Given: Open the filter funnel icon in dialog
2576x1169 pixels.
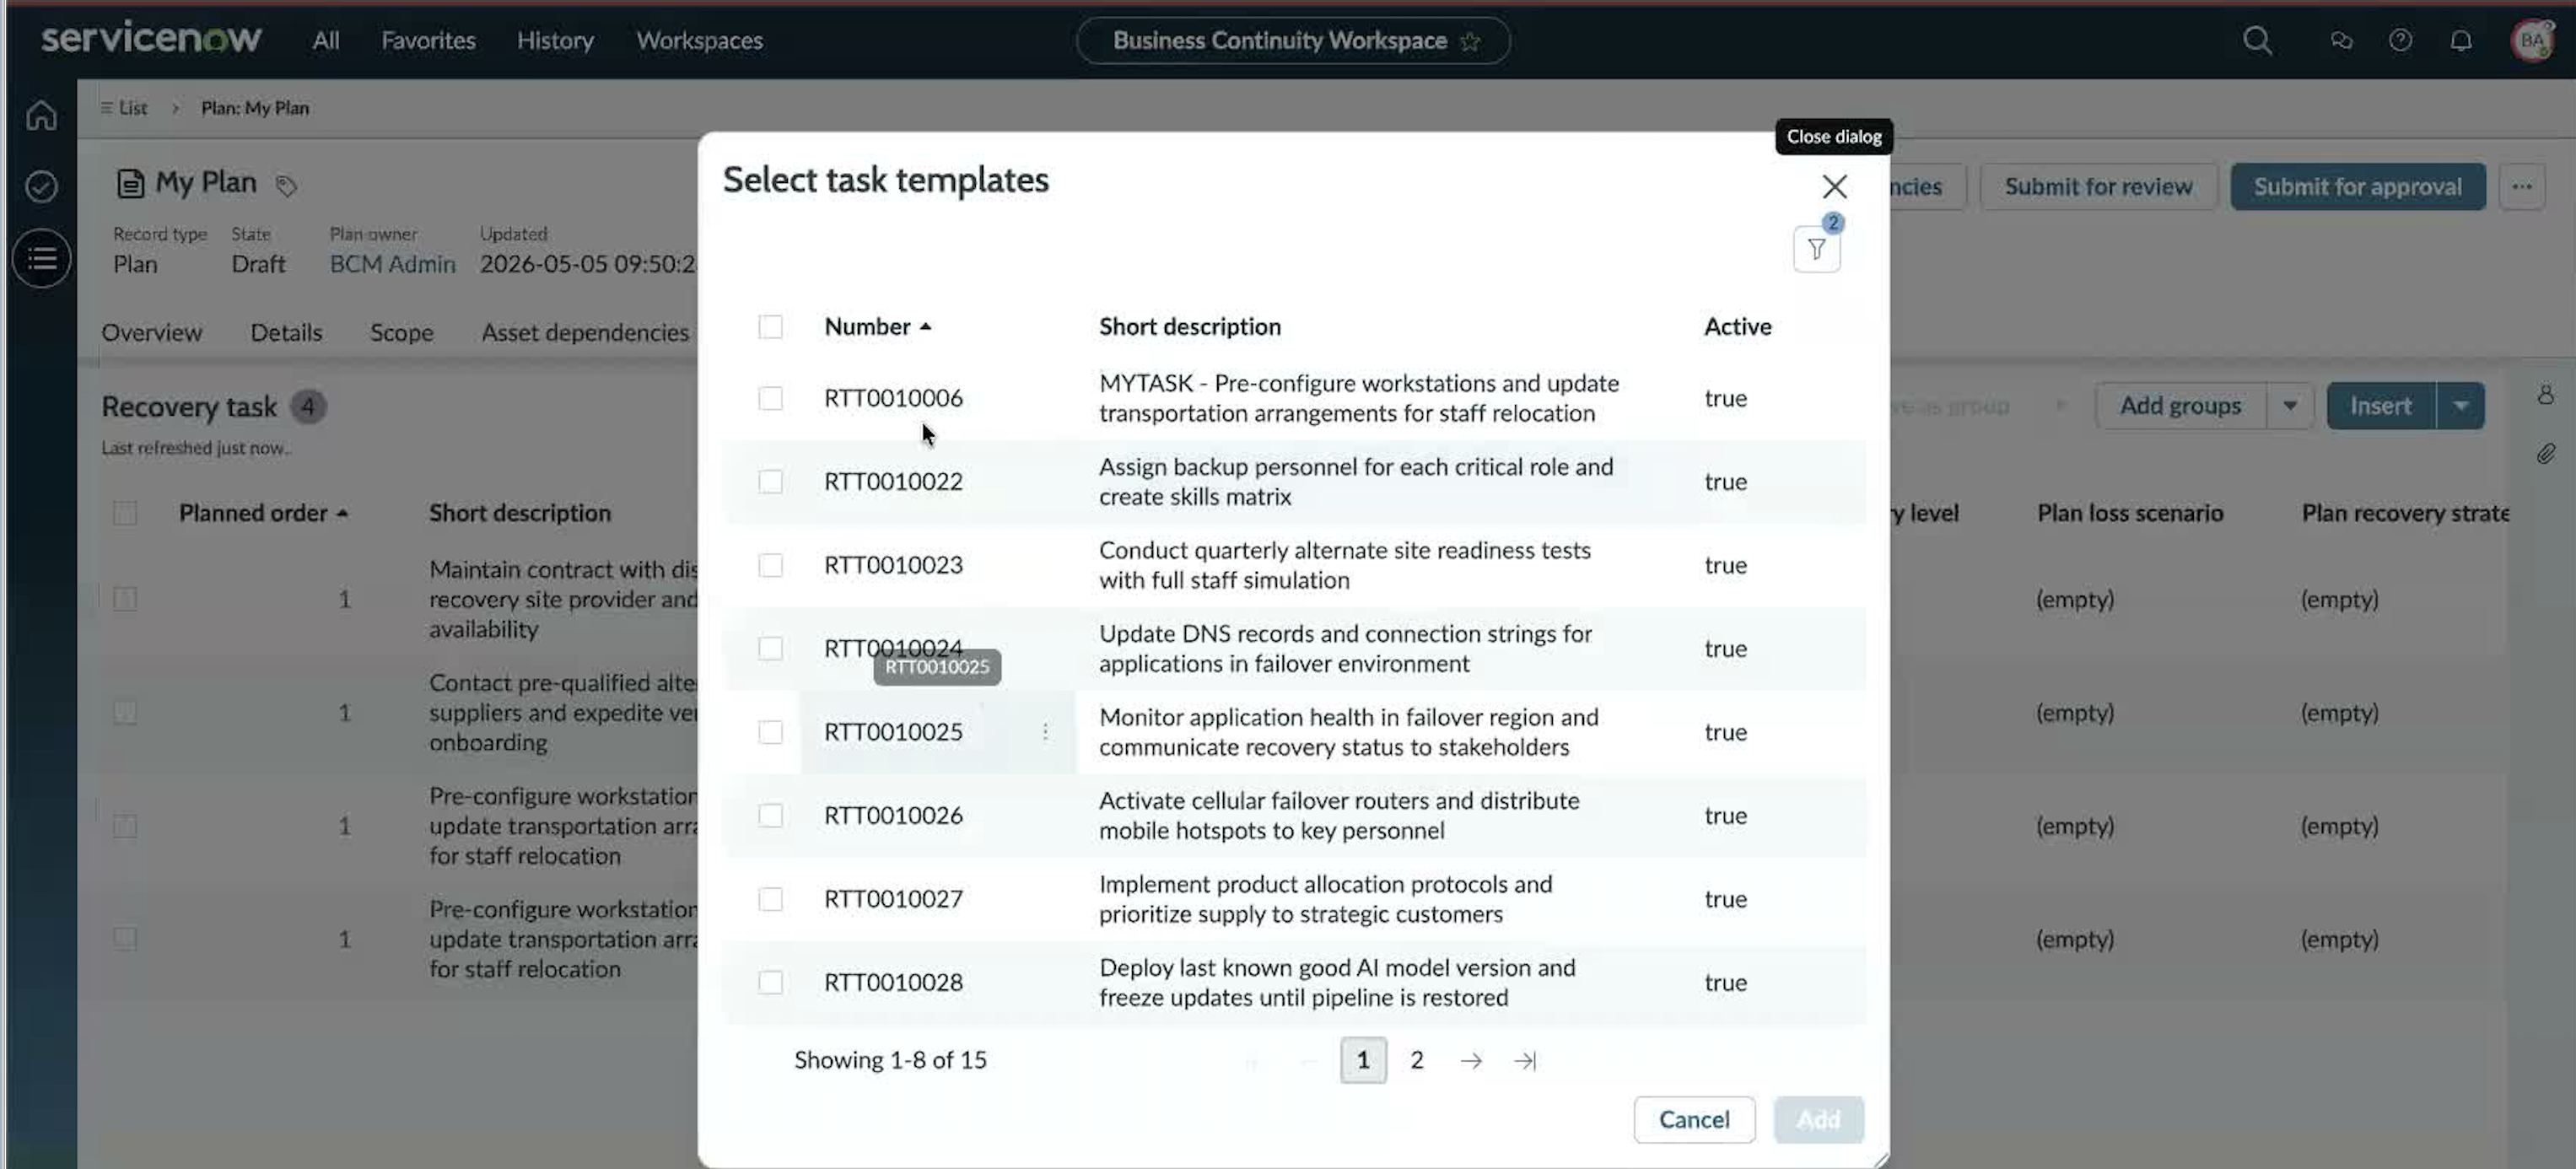Looking at the screenshot, I should 1816,249.
